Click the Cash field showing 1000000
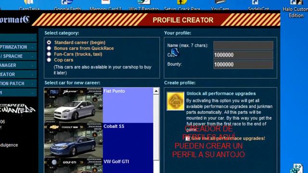 coord(243,55)
